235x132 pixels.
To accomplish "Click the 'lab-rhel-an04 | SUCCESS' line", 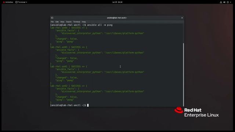I will pos(69,28).
